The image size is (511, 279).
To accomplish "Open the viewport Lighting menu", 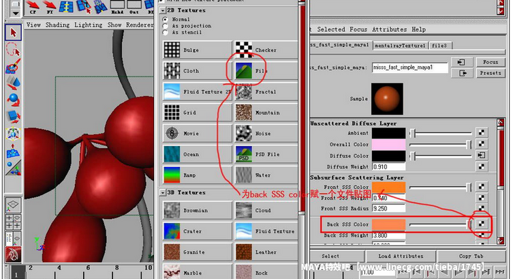I will pos(88,25).
